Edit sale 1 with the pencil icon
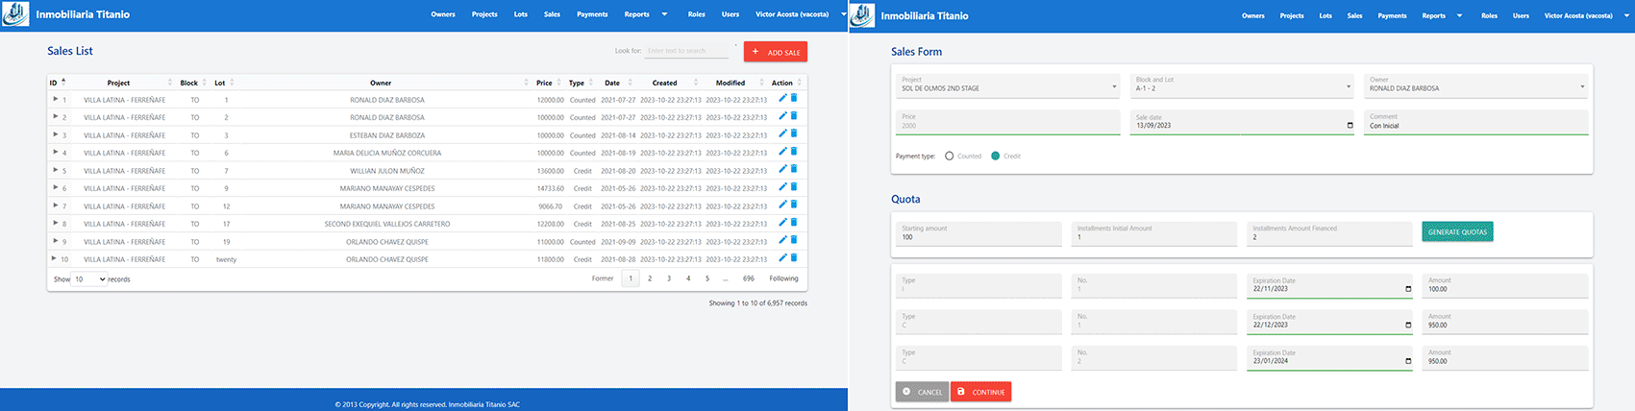Viewport: 1635px width, 411px height. [782, 98]
